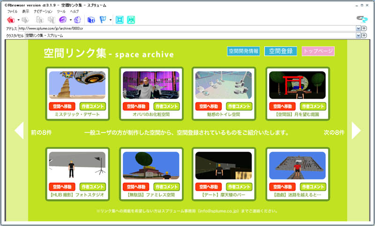Click into the アドレス URL field

pos(187,28)
